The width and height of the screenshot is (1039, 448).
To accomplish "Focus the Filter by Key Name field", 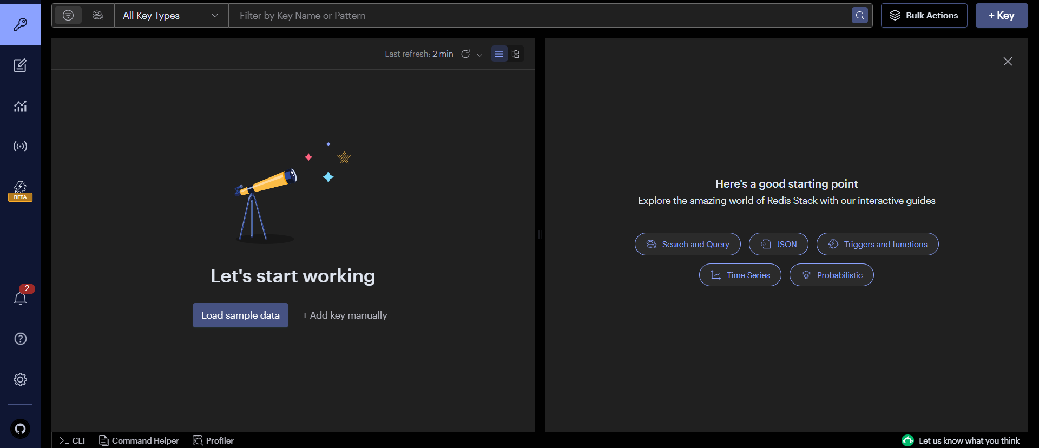I will pos(540,16).
